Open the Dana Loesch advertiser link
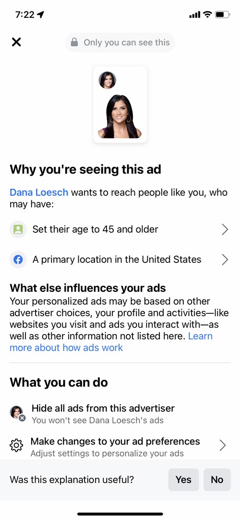 (x=39, y=192)
